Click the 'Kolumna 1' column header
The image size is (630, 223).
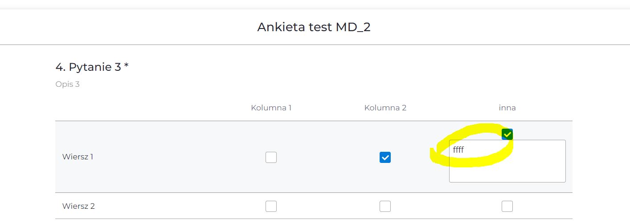click(271, 108)
